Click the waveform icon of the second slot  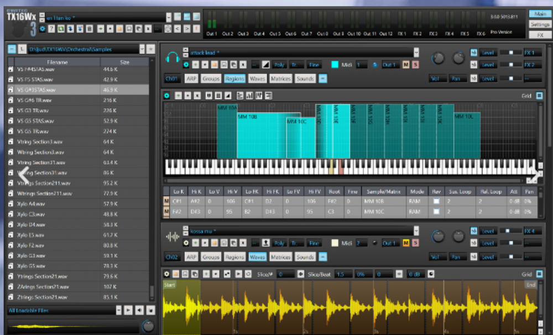172,235
